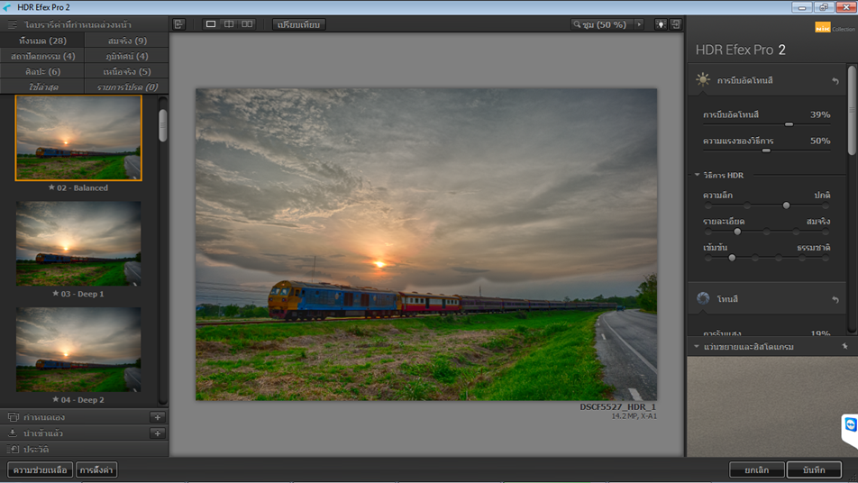Click the history panel icon
Image resolution: width=858 pixels, height=483 pixels.
click(x=14, y=449)
